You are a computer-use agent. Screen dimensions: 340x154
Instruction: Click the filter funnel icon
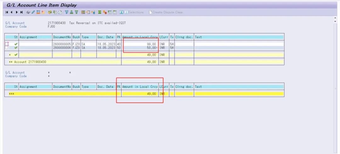(x=66, y=12)
